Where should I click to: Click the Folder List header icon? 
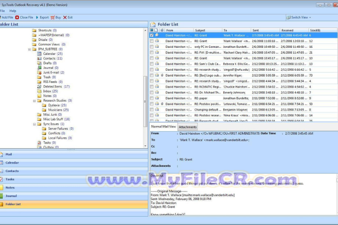coord(153,24)
